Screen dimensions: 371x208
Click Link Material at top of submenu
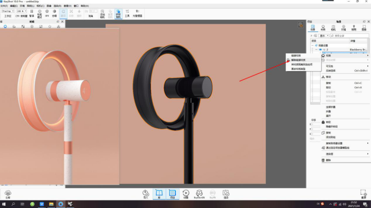tap(303, 56)
